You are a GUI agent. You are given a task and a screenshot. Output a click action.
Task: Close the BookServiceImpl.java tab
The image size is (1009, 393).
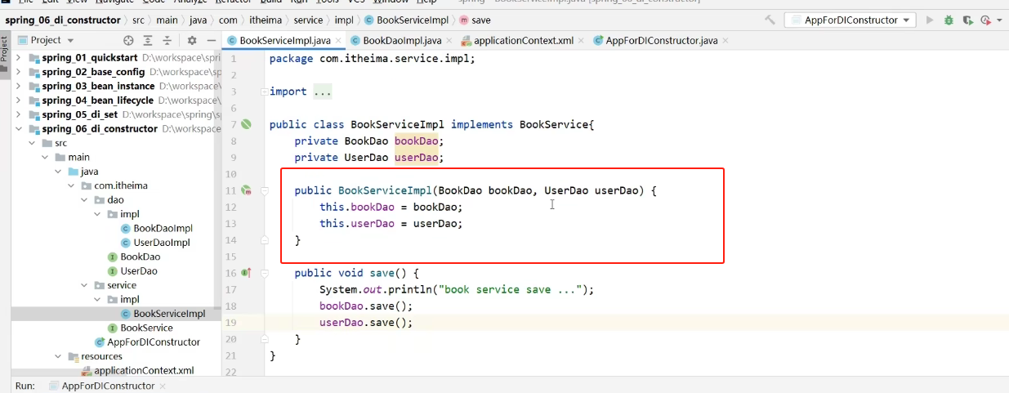point(337,40)
